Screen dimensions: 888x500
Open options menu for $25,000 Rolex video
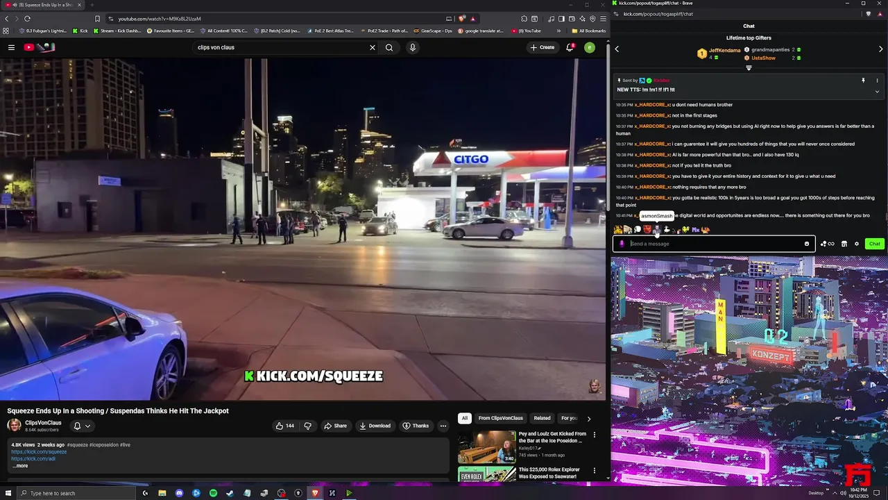pyautogui.click(x=595, y=470)
